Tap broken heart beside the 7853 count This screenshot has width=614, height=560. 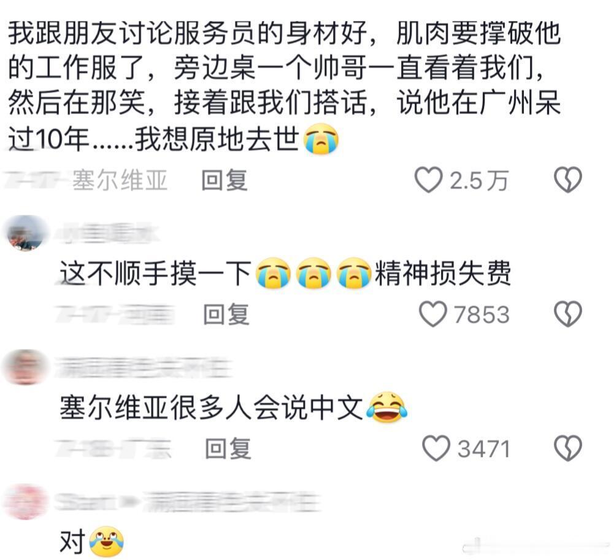point(568,313)
